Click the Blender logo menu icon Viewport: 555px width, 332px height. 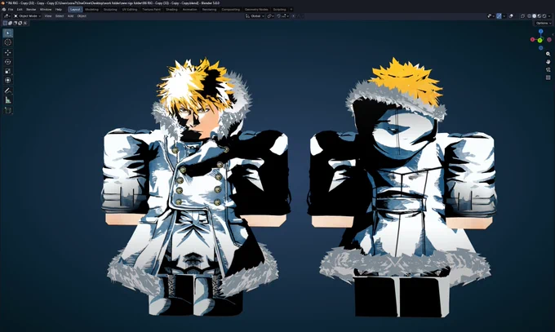pyautogui.click(x=3, y=10)
